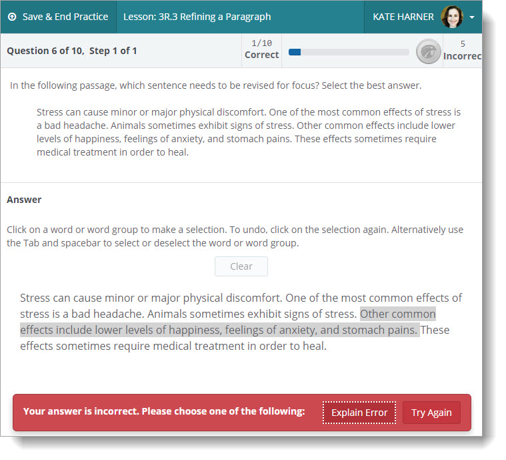Click the Save & End Practice arrow icon
Screen dimensions: 506x460
(13, 17)
